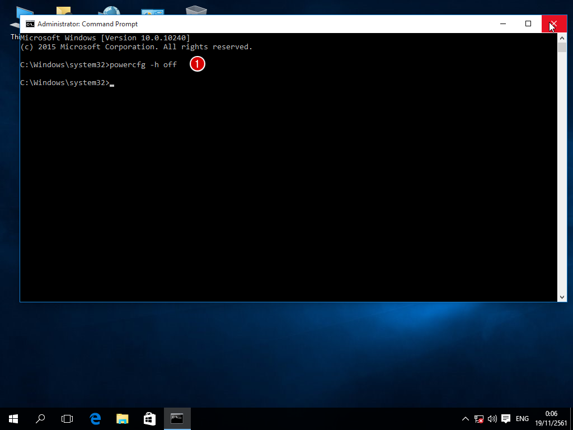Show hidden system tray icons

pos(465,418)
